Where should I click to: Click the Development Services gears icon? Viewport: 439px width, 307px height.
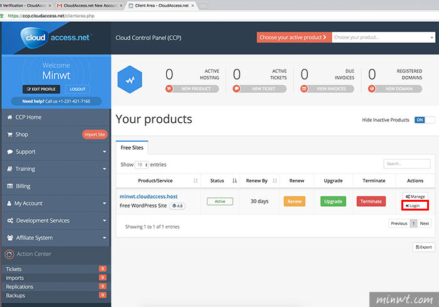tap(10, 221)
